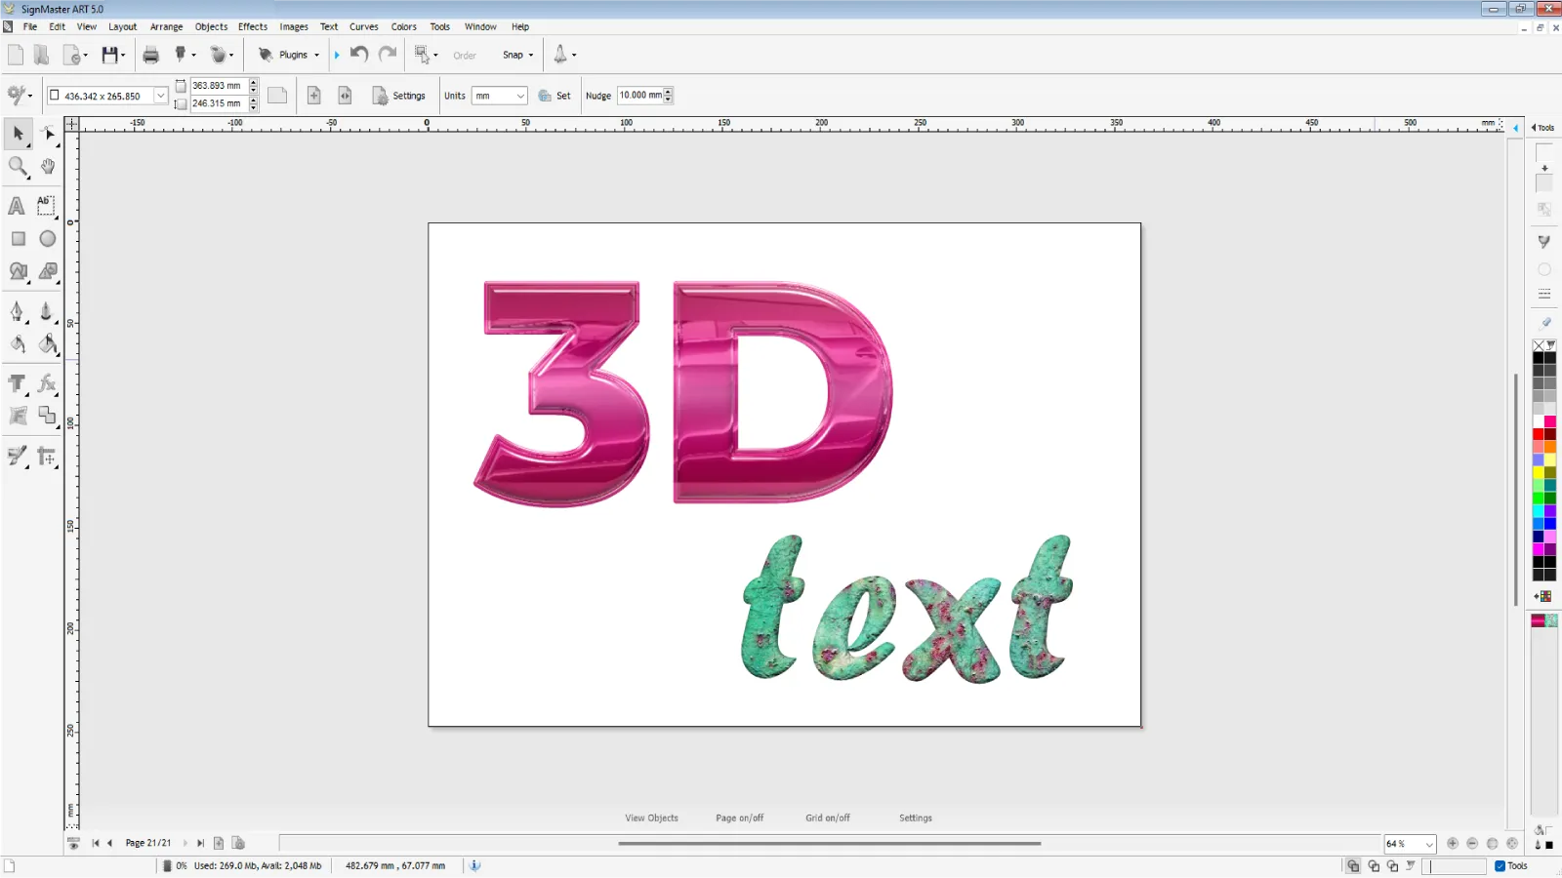The image size is (1562, 878).
Task: Collapse the Tools side panel
Action: click(1542, 128)
